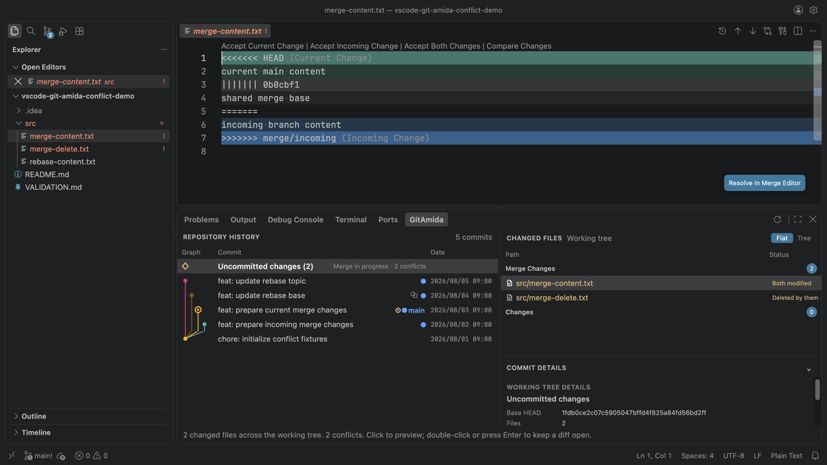
Task: Open notifications bell in status bar
Action: pos(815,456)
